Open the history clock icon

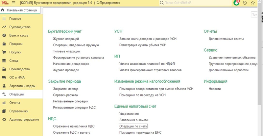pos(245,3)
